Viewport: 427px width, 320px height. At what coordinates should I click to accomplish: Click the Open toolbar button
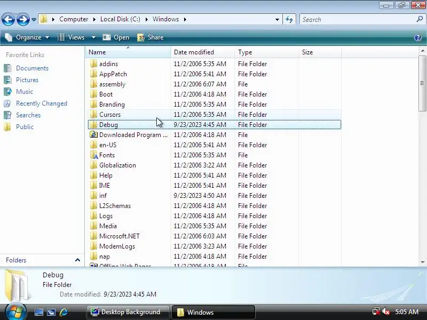pyautogui.click(x=116, y=37)
